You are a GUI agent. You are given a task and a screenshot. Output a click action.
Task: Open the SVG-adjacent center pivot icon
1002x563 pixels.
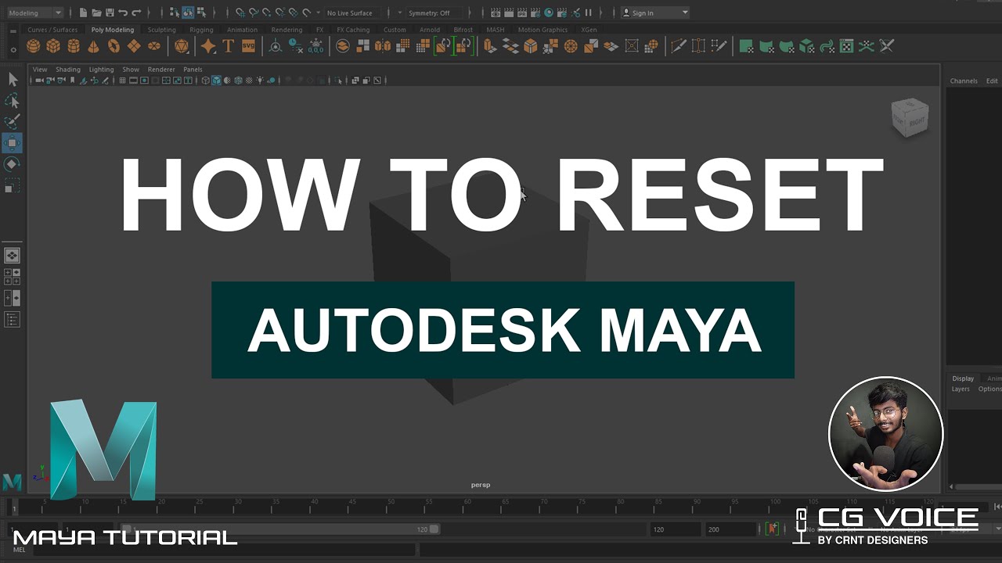[276, 47]
